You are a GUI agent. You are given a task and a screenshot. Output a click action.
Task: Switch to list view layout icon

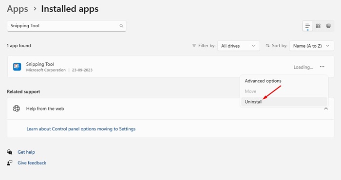[x=307, y=26]
